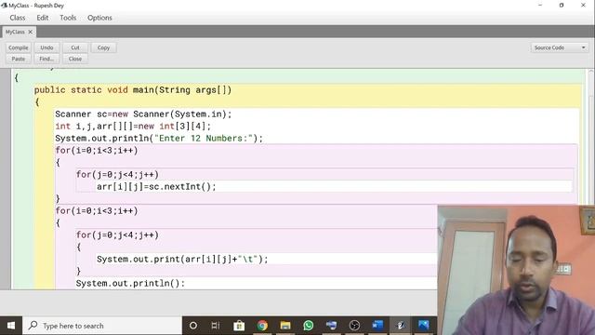Click the taskbar icon left of OBS

pyautogui.click(x=331, y=326)
